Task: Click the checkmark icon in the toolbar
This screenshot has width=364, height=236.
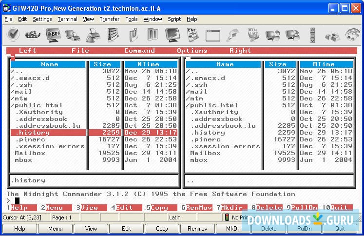Action: tap(13, 35)
